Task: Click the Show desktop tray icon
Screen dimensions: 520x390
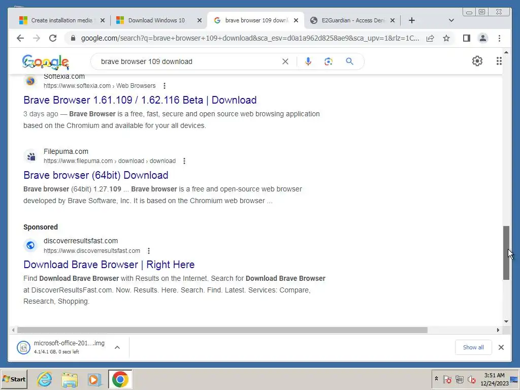Action: (x=514, y=379)
